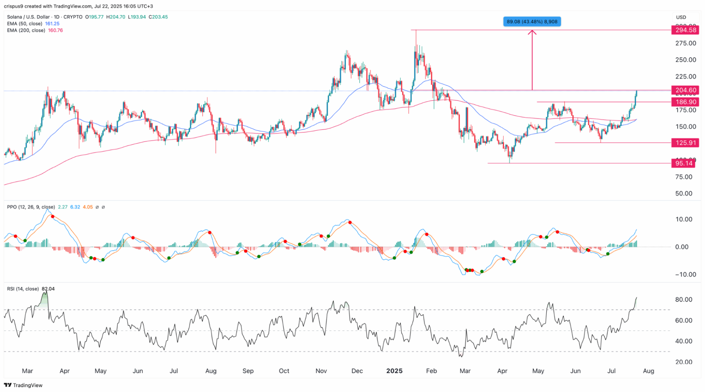Click the first ∅ symbol in PPO legend
The image size is (705, 392).
pyautogui.click(x=97, y=207)
